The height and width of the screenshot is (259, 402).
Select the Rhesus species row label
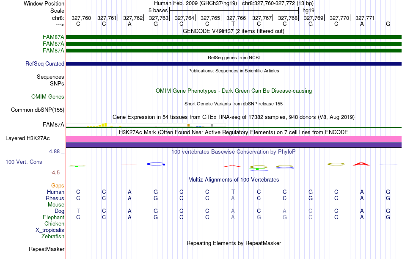(55, 198)
